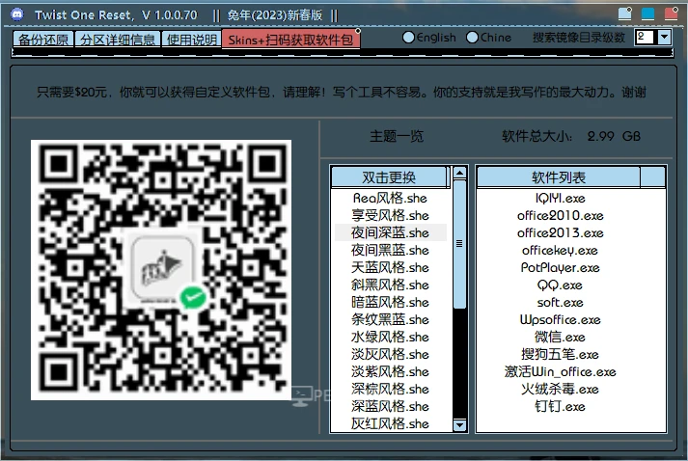
Task: Select 搜狗五笔.exe in software list
Action: pos(560,354)
